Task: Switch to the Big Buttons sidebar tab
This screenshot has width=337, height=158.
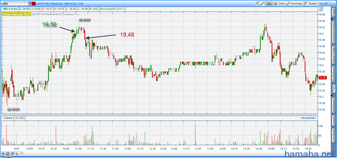Action: [x=334, y=74]
